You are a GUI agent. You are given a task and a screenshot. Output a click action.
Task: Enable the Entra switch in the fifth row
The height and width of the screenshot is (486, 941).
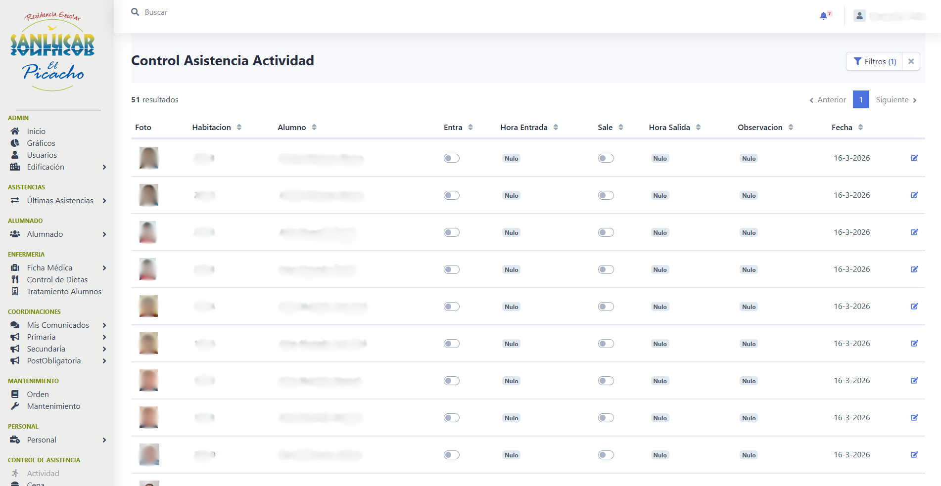(451, 307)
